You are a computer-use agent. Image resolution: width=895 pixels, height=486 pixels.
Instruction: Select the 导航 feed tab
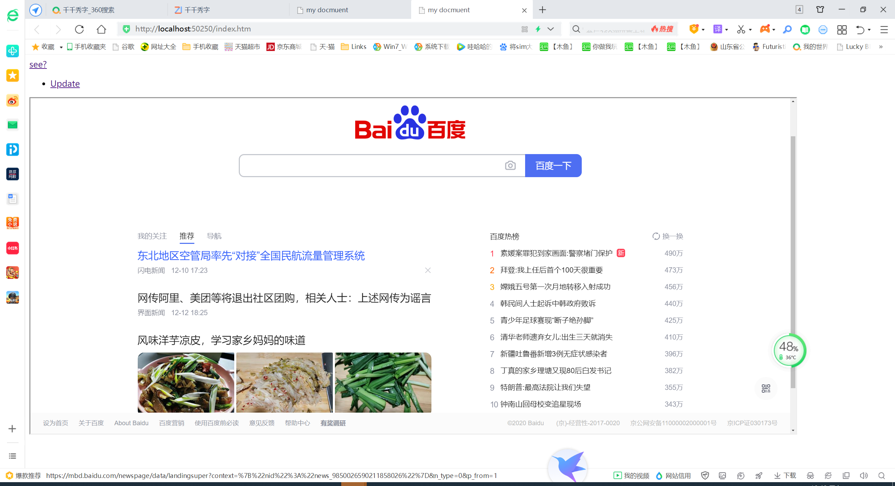pyautogui.click(x=214, y=236)
